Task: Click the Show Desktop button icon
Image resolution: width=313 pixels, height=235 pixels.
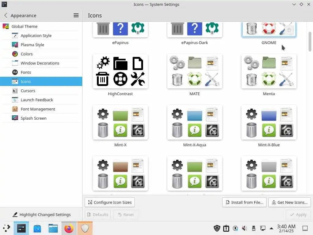Action: pos(305,228)
